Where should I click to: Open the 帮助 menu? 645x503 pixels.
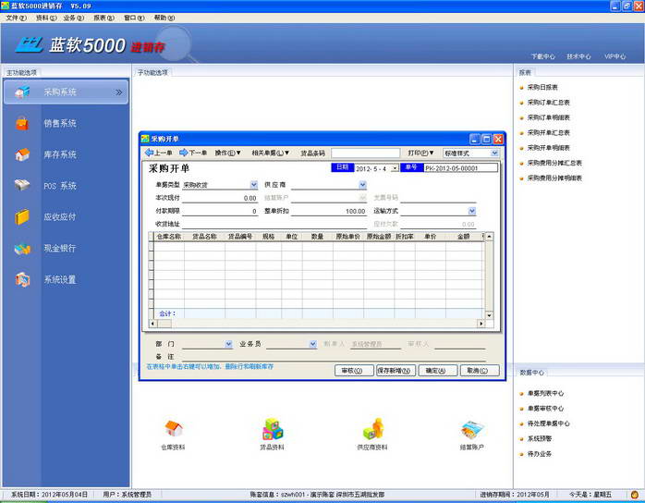pyautogui.click(x=164, y=18)
